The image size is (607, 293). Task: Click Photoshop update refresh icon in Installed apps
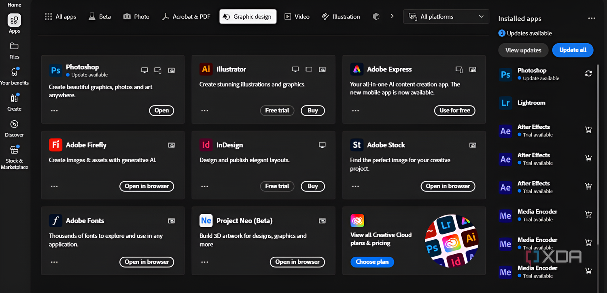[x=588, y=73]
